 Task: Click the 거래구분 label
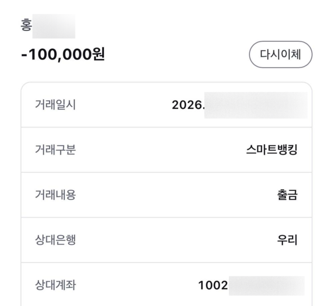tap(55, 150)
